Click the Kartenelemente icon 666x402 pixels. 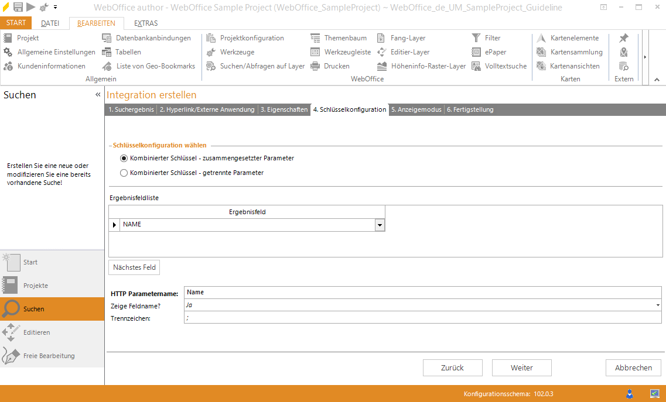(x=541, y=38)
